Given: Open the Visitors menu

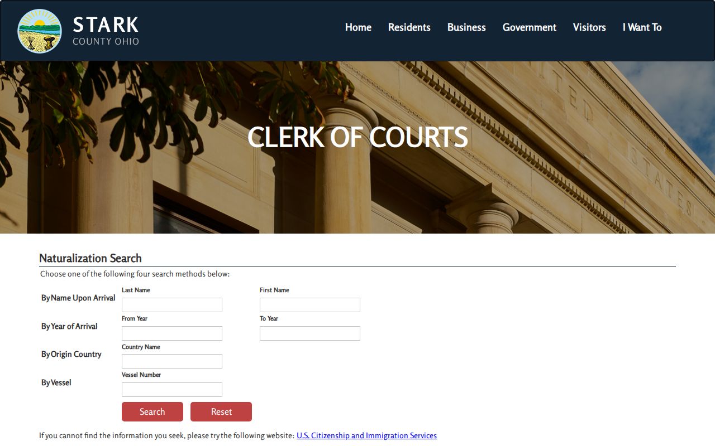Looking at the screenshot, I should 589,27.
